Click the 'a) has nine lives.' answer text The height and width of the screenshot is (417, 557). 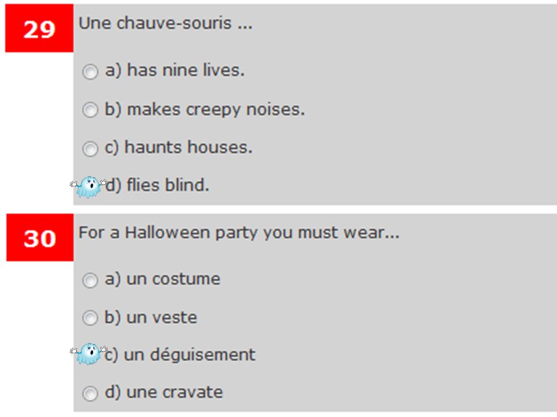pyautogui.click(x=175, y=70)
